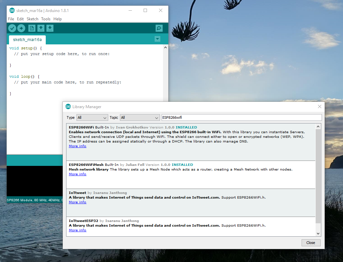Viewport: 343px width, 262px height.
Task: Open More info link for ESP8266WiFi
Action: (77, 146)
